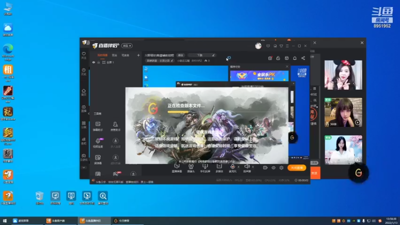
Task: Close the recommended tasks popup panel
Action: tap(287, 66)
